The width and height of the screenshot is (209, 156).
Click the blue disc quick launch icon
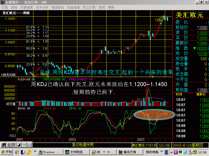coord(23,152)
